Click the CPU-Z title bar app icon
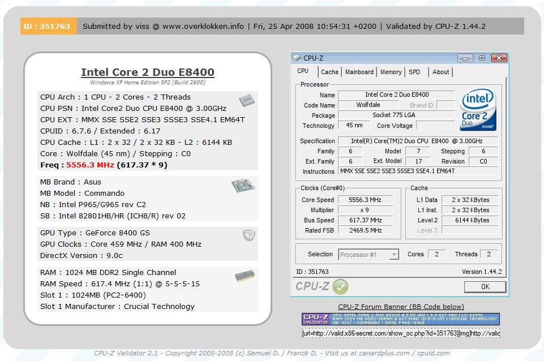 coord(297,58)
